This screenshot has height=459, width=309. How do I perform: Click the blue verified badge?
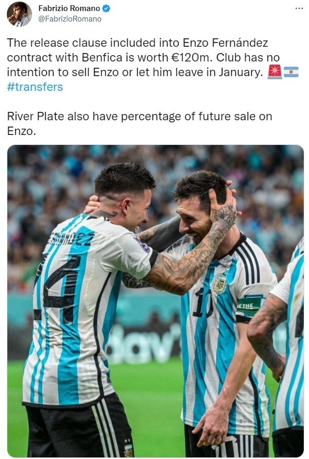coord(106,8)
